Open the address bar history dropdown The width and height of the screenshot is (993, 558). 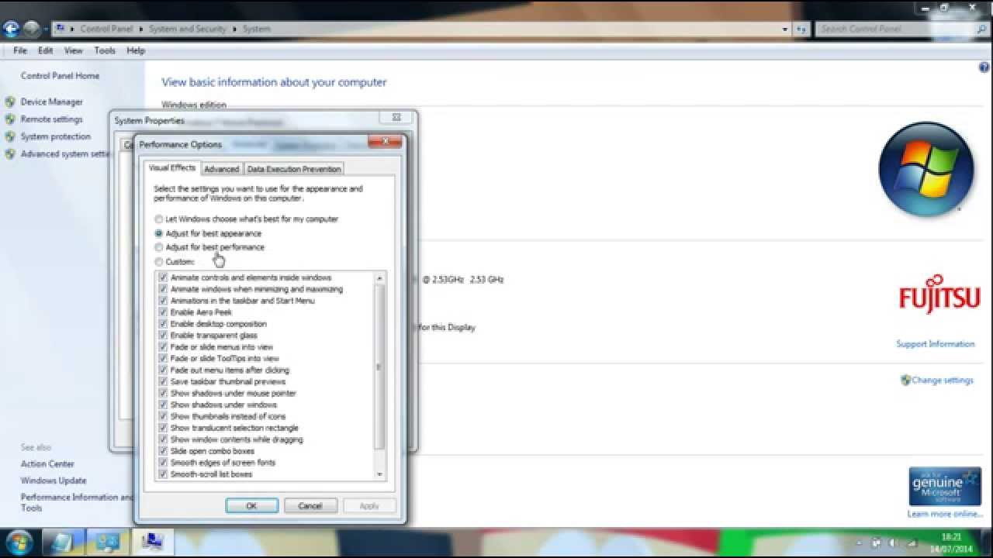785,29
